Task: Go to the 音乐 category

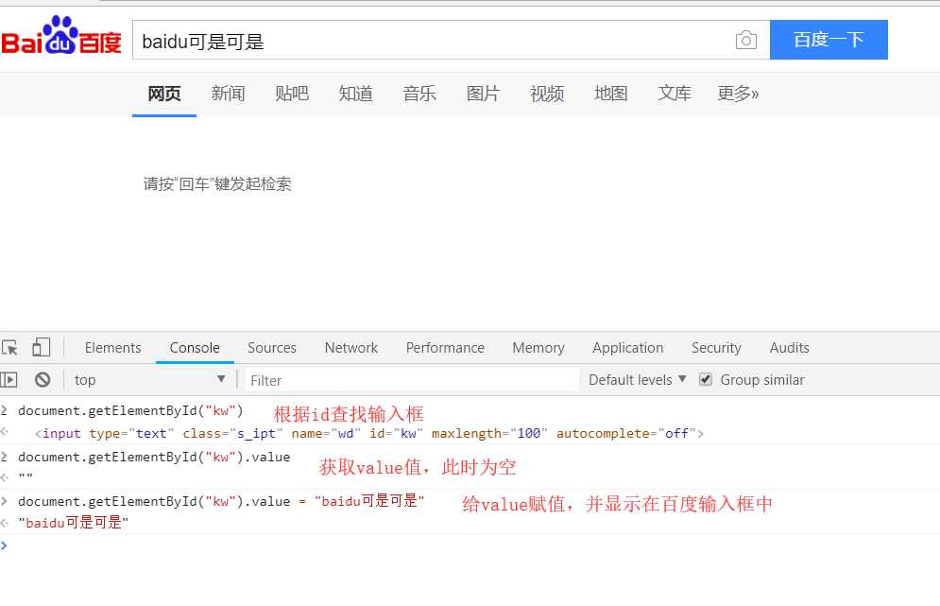Action: tap(419, 94)
